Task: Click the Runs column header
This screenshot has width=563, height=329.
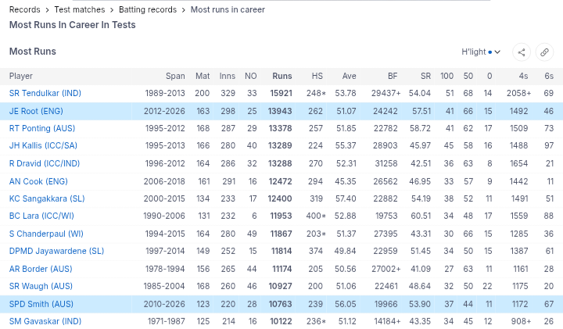Action: coord(281,76)
